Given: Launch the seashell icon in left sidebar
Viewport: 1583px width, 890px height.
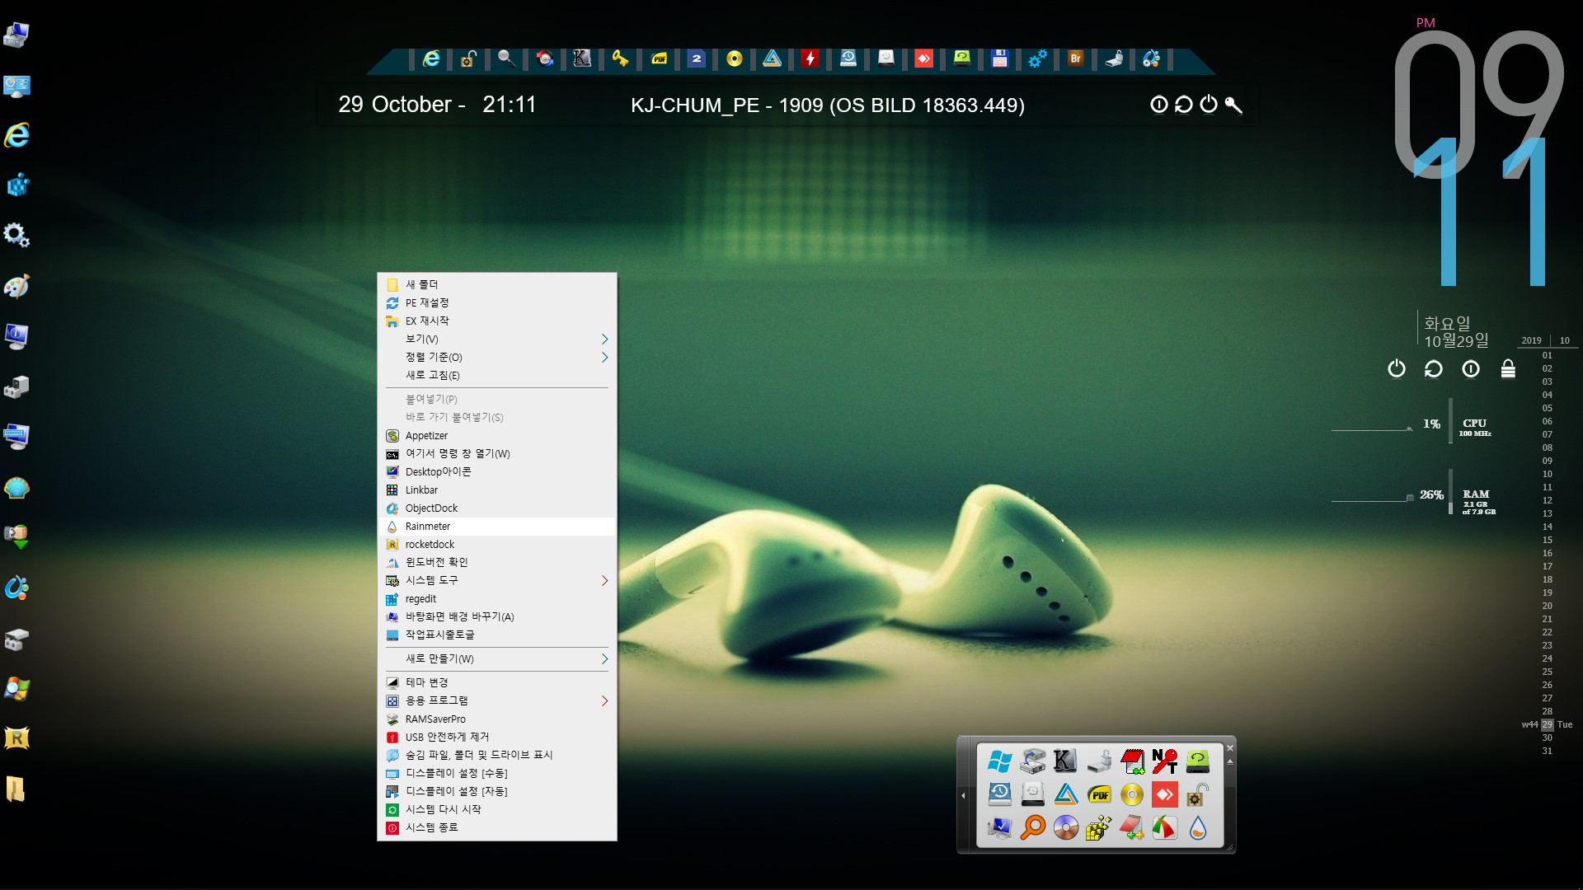Looking at the screenshot, I should (x=16, y=488).
